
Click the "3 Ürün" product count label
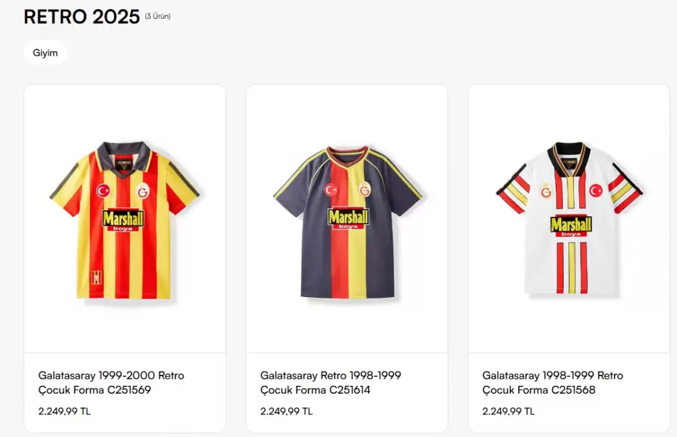point(157,16)
